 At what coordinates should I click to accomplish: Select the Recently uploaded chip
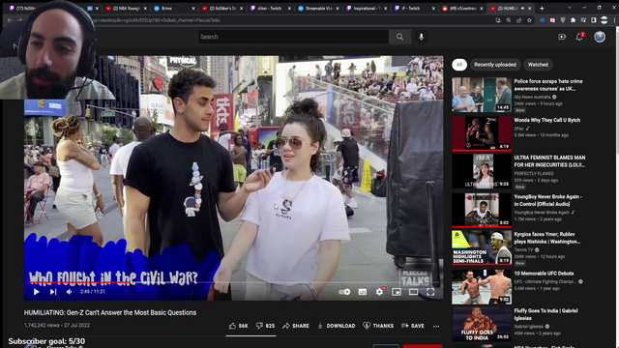495,65
